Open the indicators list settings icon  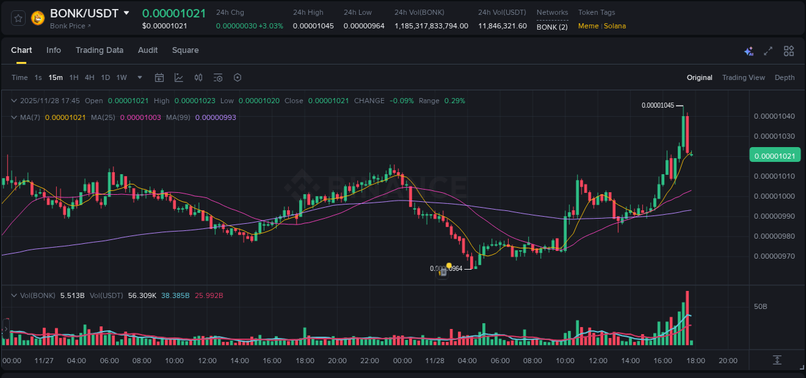(217, 77)
